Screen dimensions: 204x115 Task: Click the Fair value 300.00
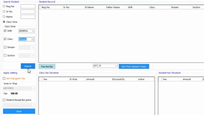14,94
